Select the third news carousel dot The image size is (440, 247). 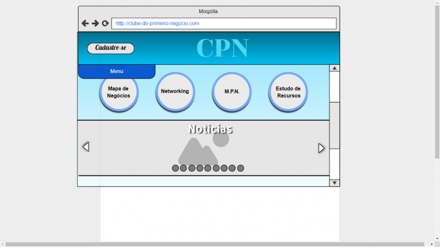pyautogui.click(x=192, y=168)
